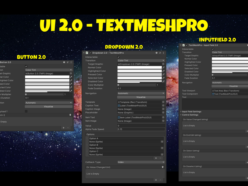Collapse Dropdown 2.0 component foldout arrow
Image resolution: width=248 pixels, height=186 pixels.
pos(84,53)
